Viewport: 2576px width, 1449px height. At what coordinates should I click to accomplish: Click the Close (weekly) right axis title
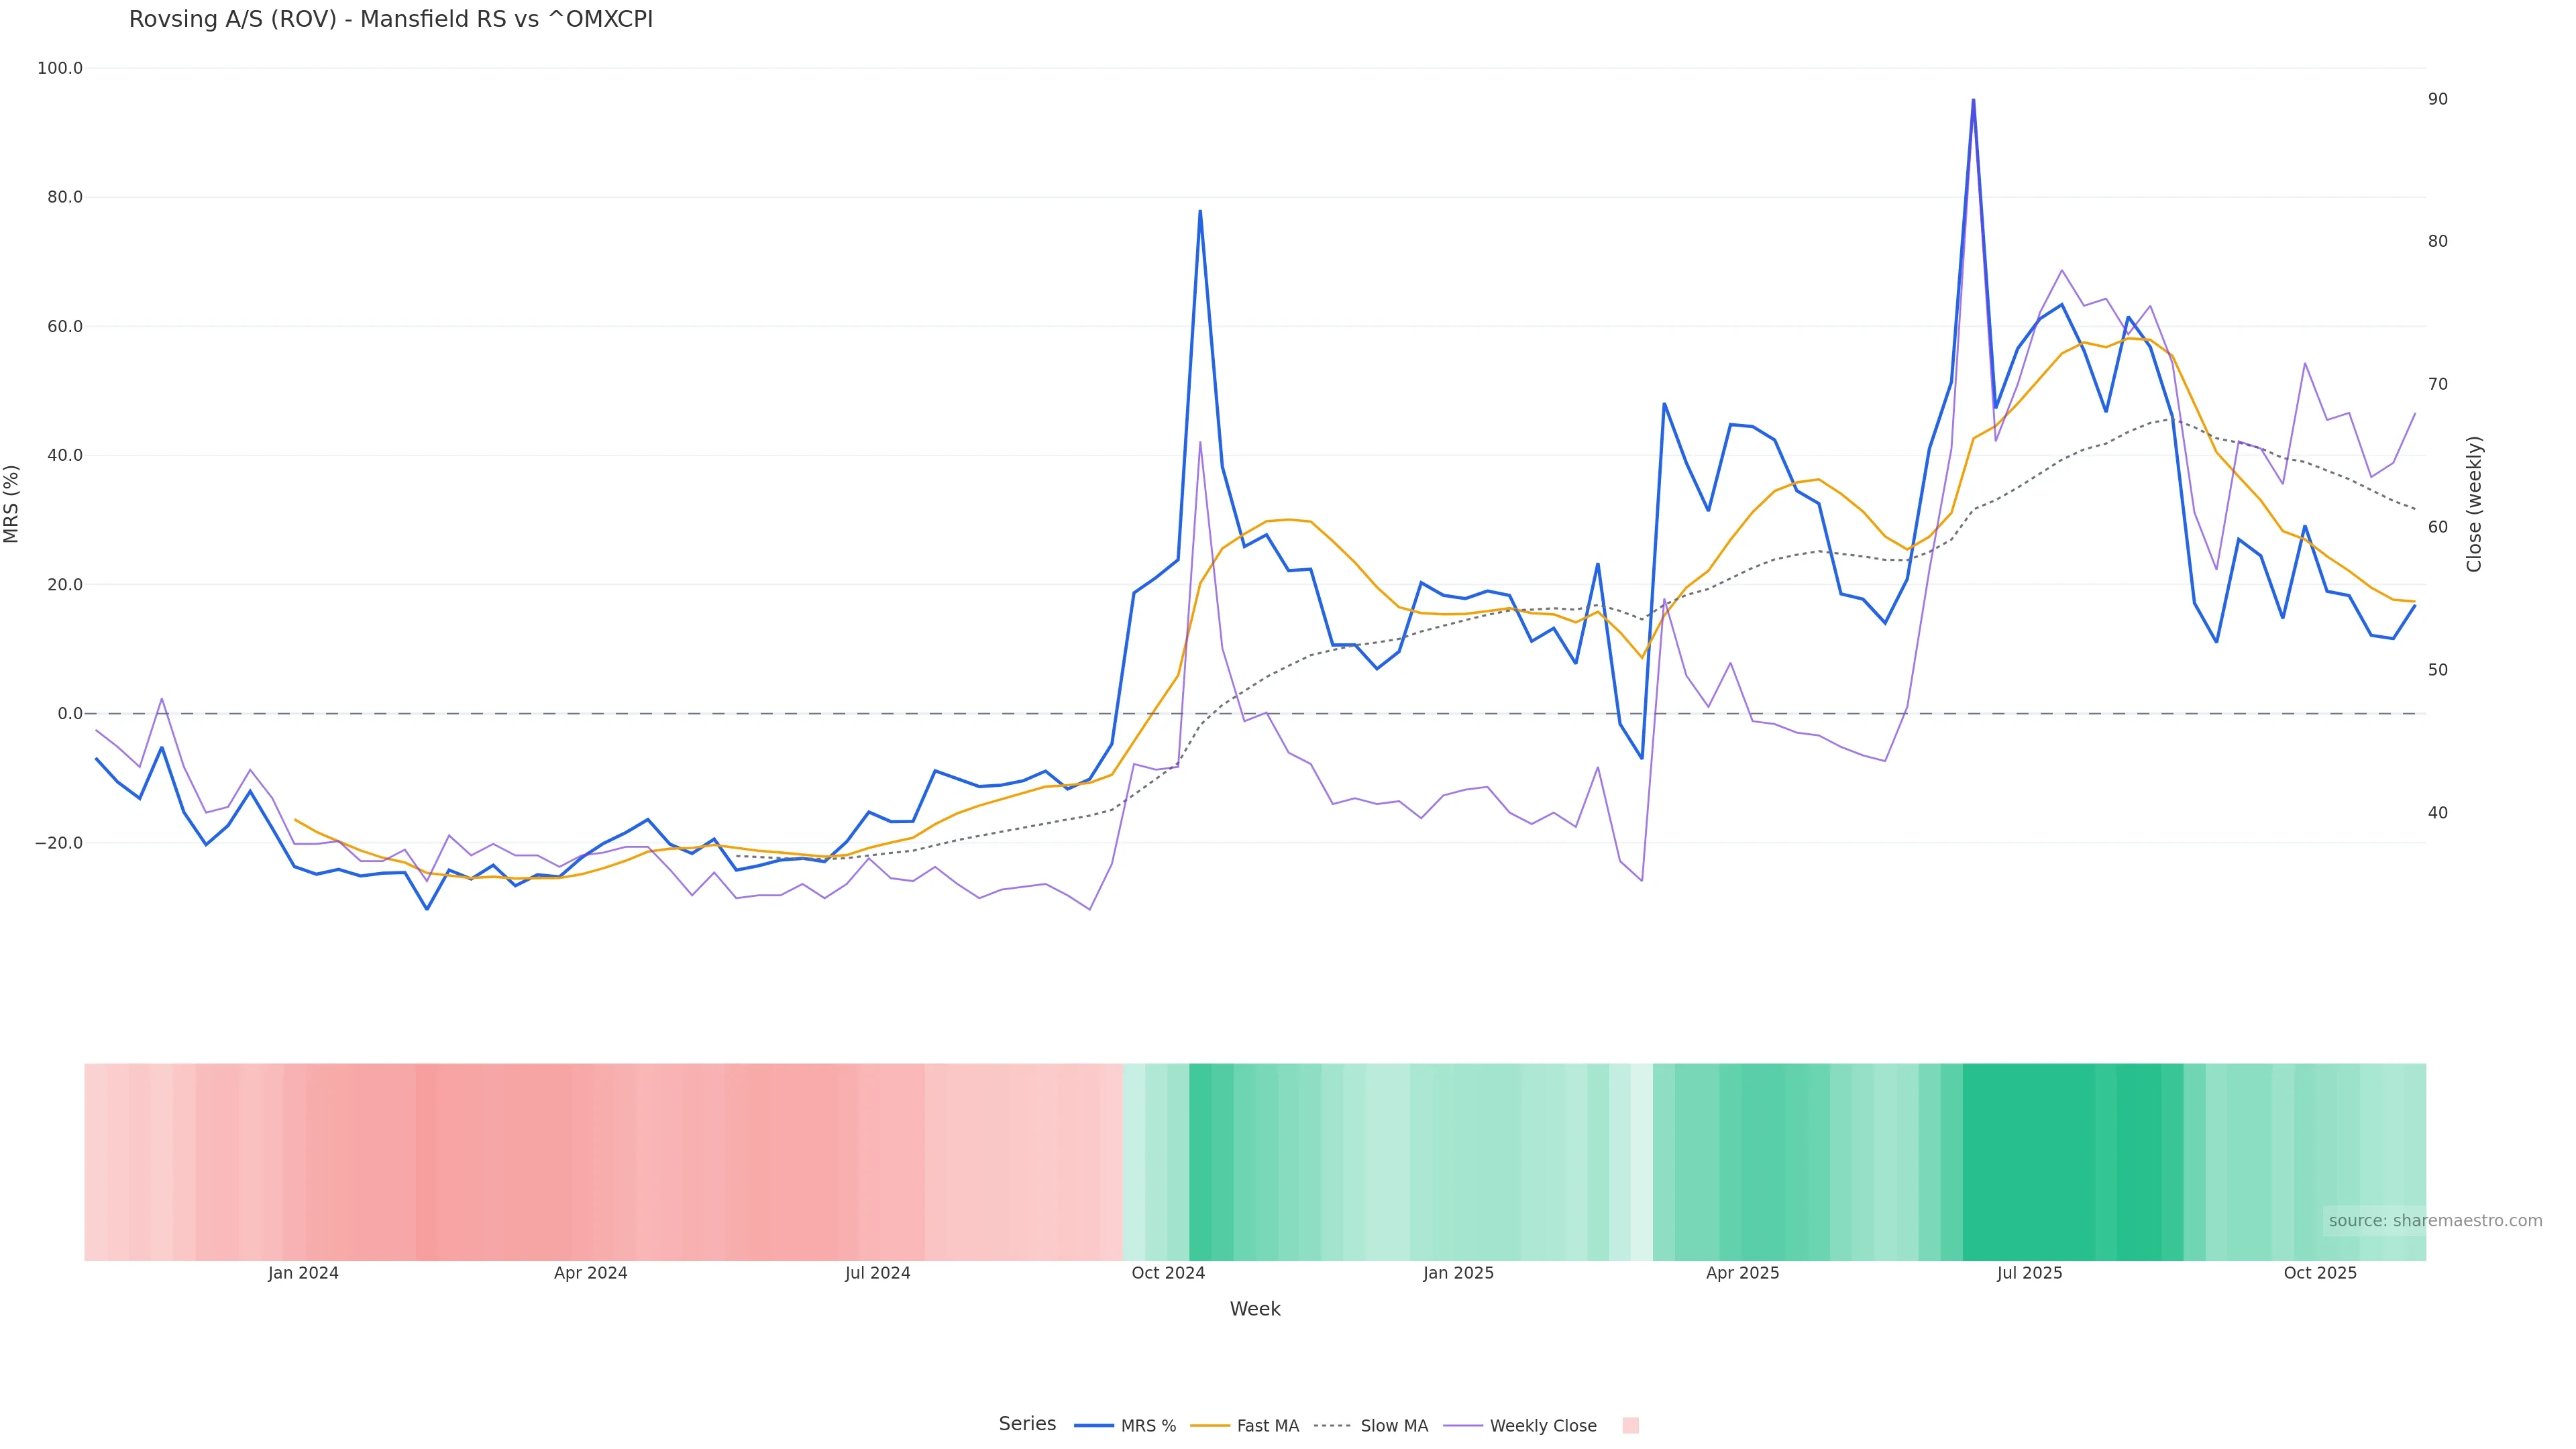[2474, 504]
